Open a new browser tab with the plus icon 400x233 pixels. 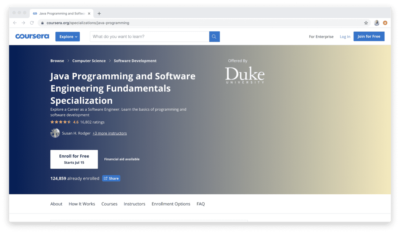click(99, 14)
